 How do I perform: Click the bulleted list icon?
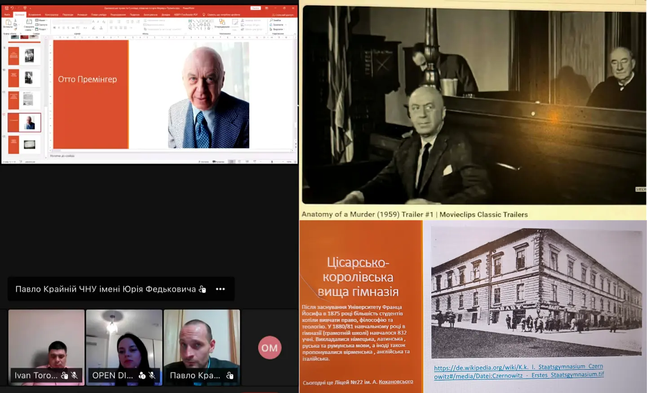(x=111, y=22)
